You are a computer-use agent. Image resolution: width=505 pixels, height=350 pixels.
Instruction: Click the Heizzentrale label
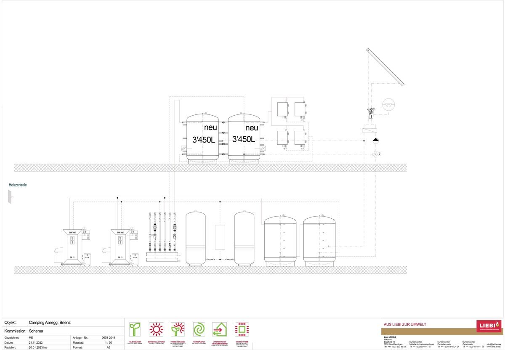tap(18, 185)
